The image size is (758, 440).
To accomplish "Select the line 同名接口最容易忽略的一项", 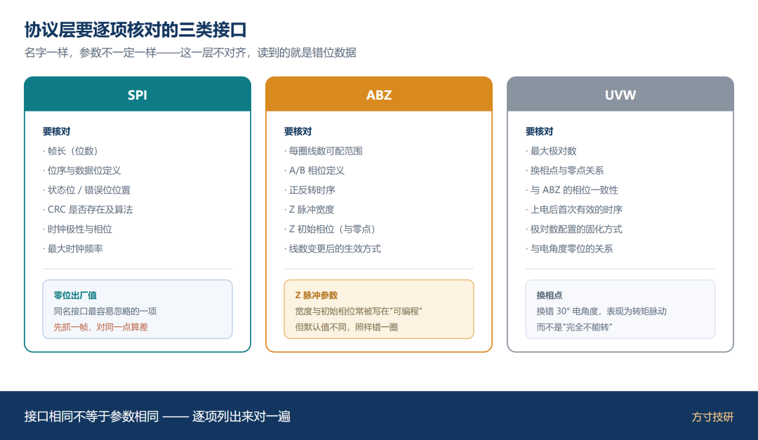I will coord(105,311).
